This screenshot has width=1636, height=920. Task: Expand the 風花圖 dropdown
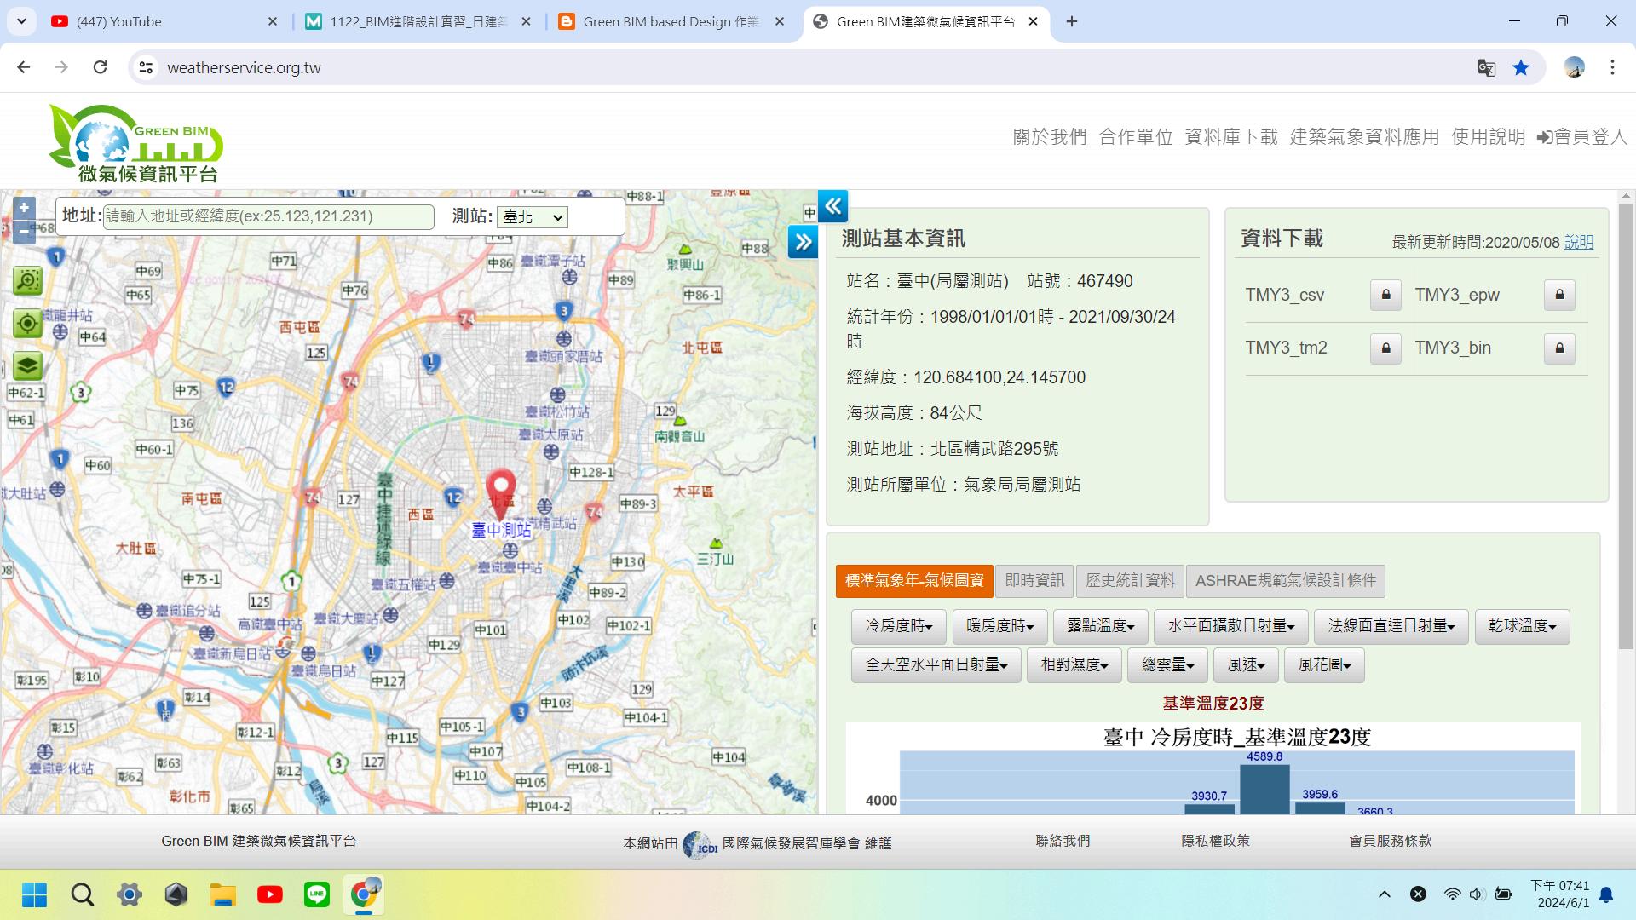coord(1324,665)
